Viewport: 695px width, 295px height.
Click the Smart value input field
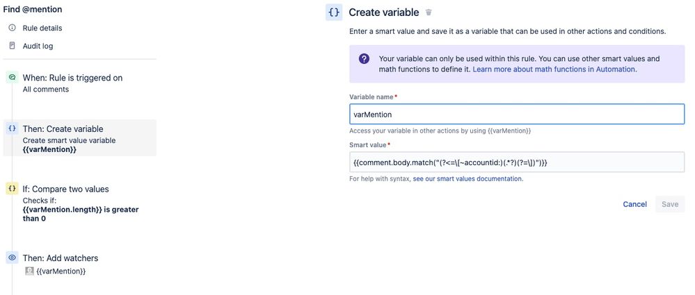point(517,162)
